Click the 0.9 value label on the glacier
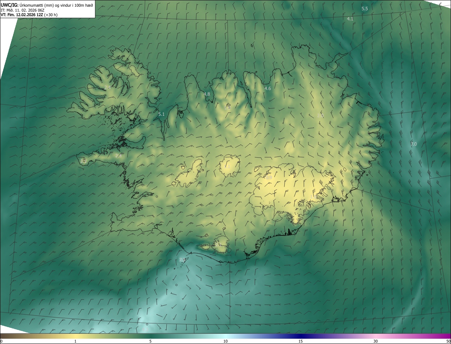This screenshot has width=451, height=344. click(x=269, y=178)
